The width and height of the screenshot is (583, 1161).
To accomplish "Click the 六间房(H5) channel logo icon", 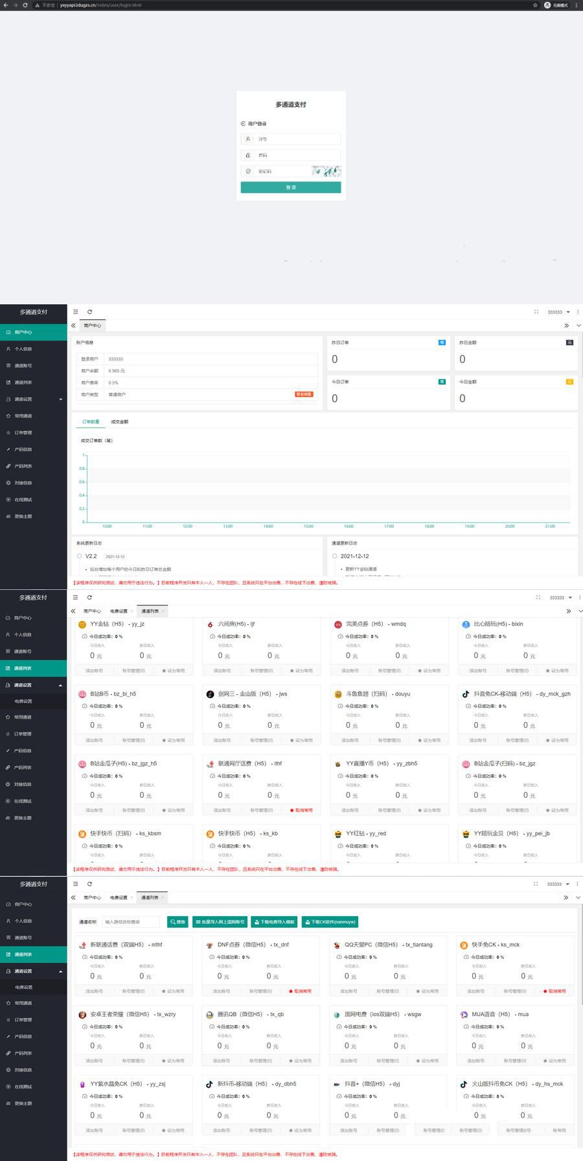I will [210, 625].
